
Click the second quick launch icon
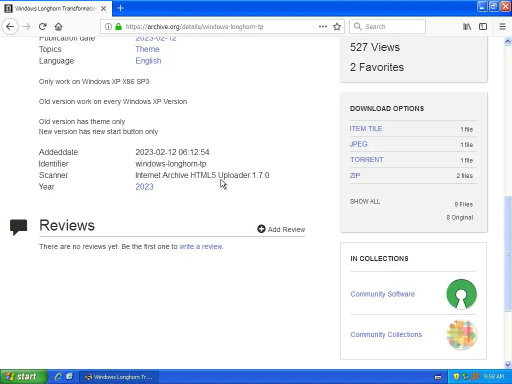click(x=69, y=376)
